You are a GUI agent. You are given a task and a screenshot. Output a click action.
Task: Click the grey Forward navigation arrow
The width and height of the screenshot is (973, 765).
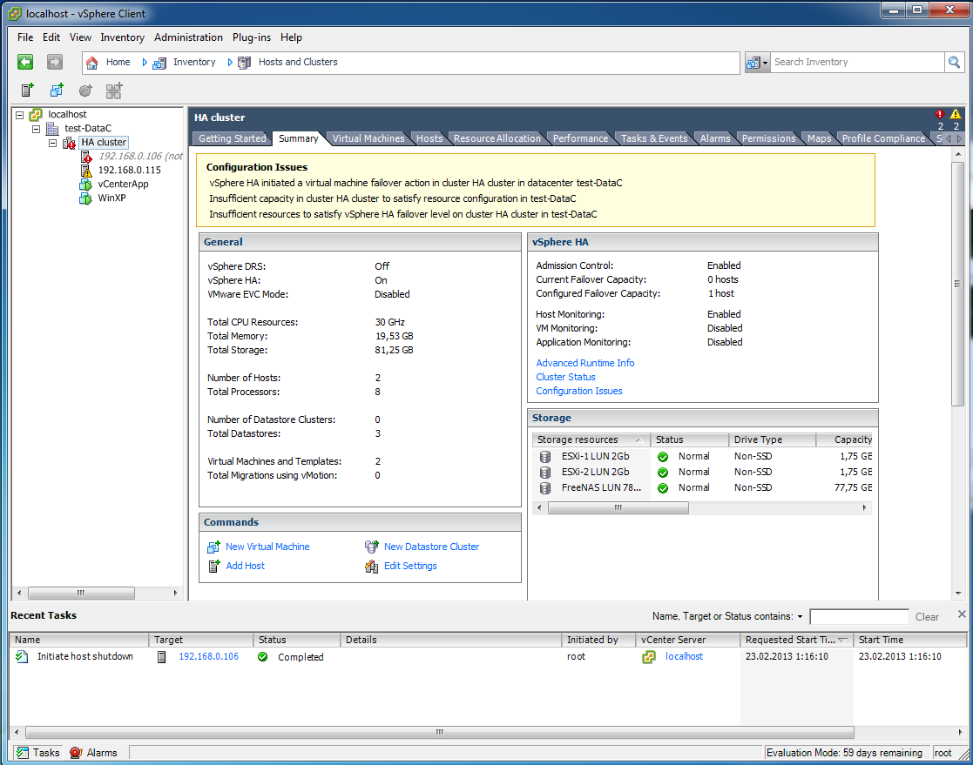click(x=55, y=62)
